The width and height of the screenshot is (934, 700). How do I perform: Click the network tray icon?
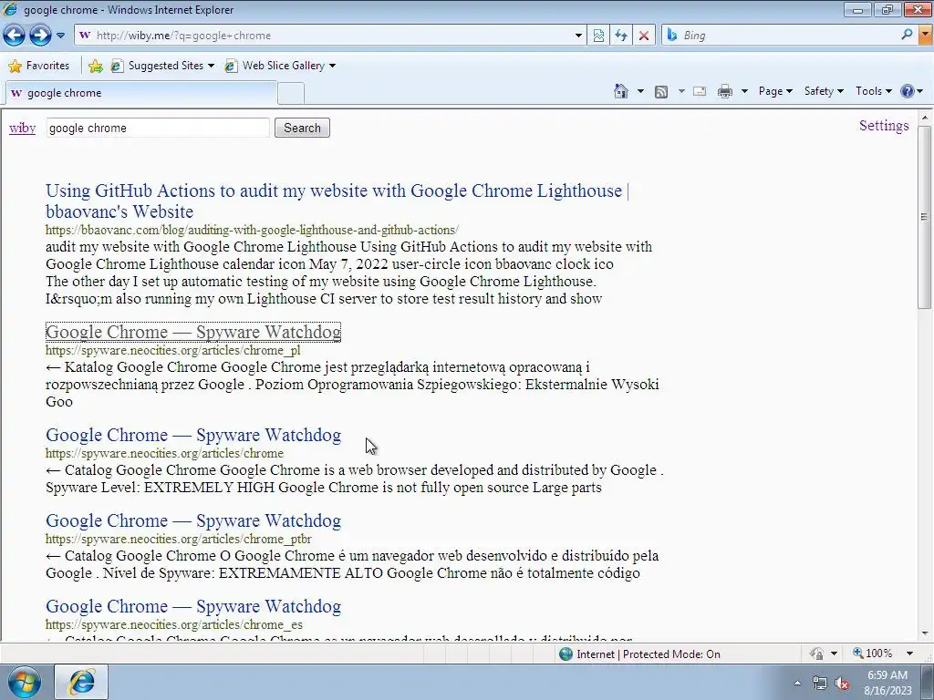(820, 683)
